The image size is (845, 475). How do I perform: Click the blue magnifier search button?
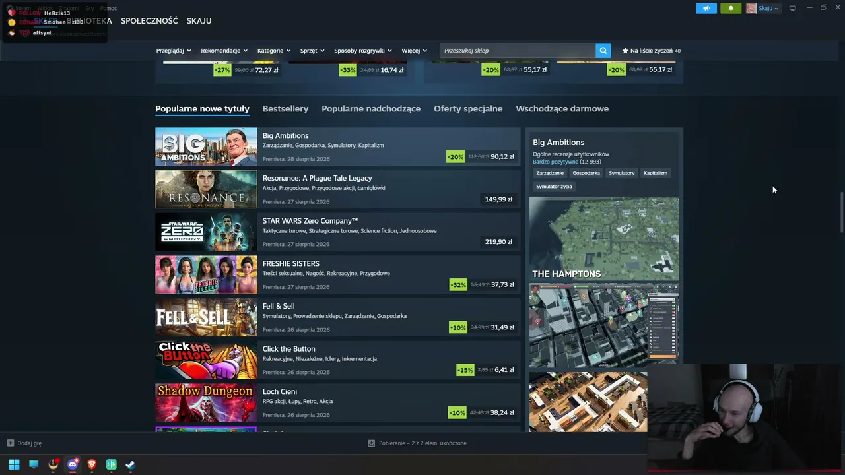(x=603, y=51)
